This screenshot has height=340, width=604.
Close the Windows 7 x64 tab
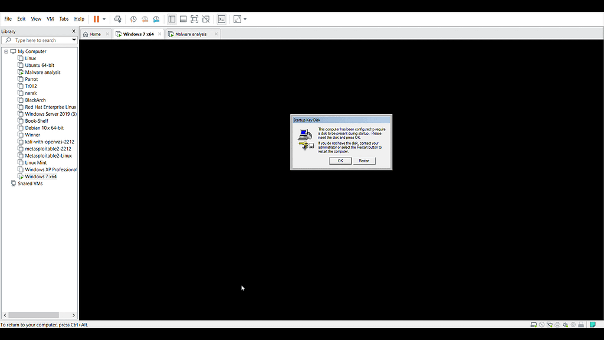(159, 34)
